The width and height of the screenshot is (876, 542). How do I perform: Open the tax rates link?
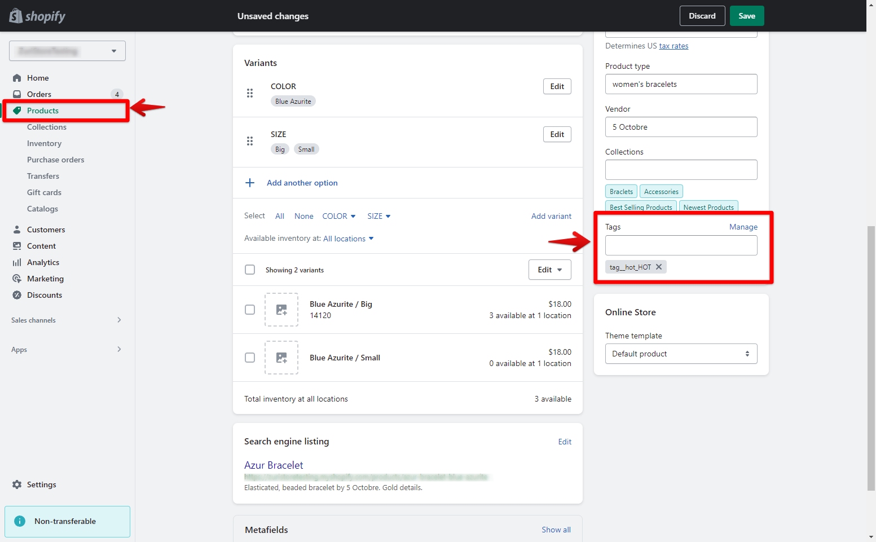(x=673, y=46)
